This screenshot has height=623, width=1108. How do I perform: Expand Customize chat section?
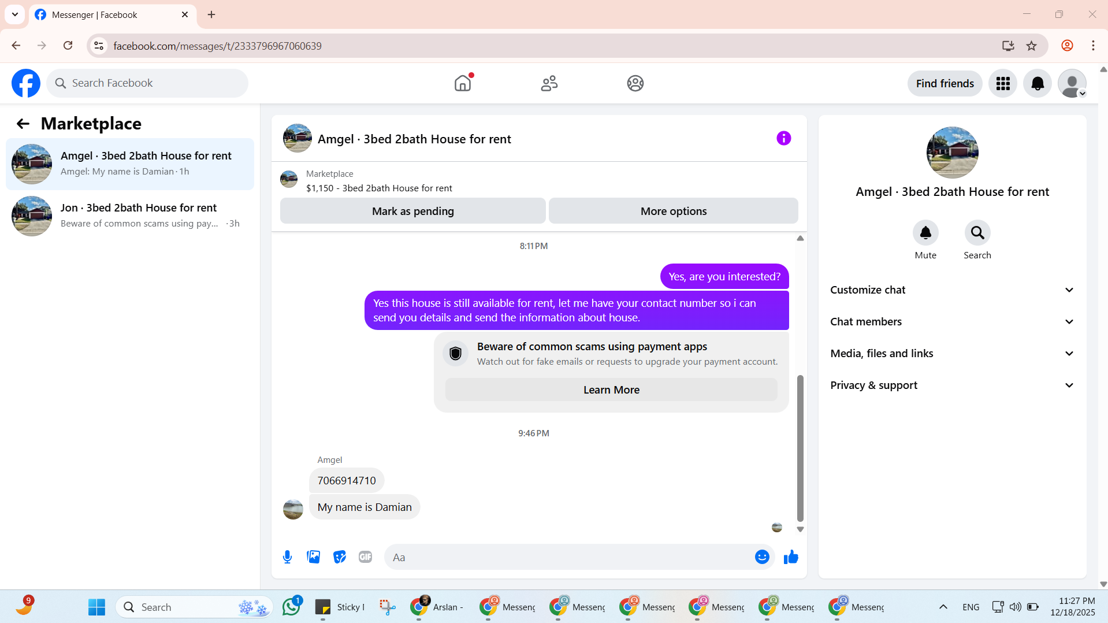click(x=952, y=290)
